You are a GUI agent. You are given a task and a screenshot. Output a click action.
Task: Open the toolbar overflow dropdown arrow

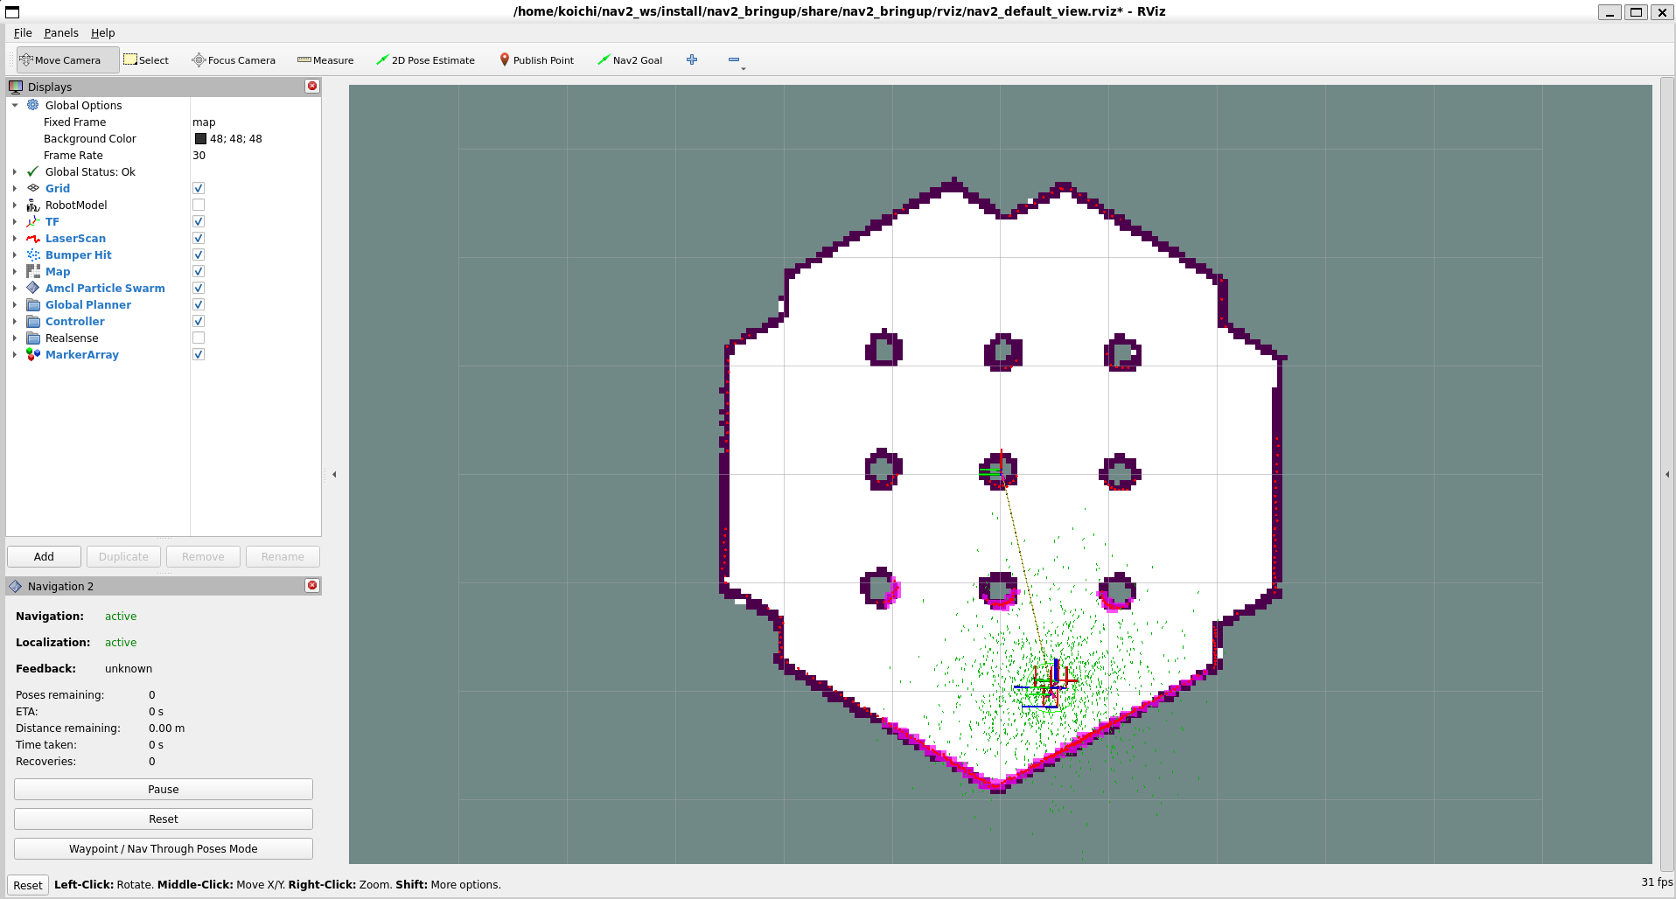[x=744, y=68]
